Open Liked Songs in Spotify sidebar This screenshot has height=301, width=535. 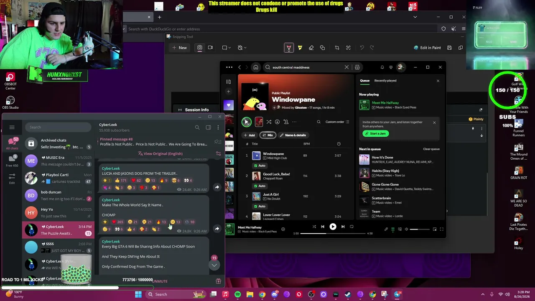(x=229, y=105)
